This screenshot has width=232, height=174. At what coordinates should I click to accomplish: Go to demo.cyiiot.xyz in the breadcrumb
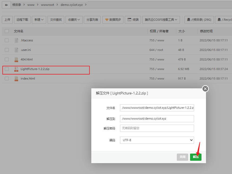tap(72, 5)
